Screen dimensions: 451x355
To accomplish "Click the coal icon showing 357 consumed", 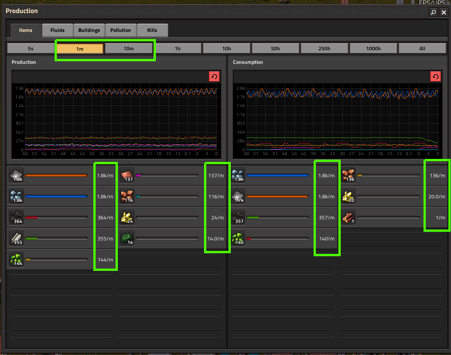I will coord(238,218).
